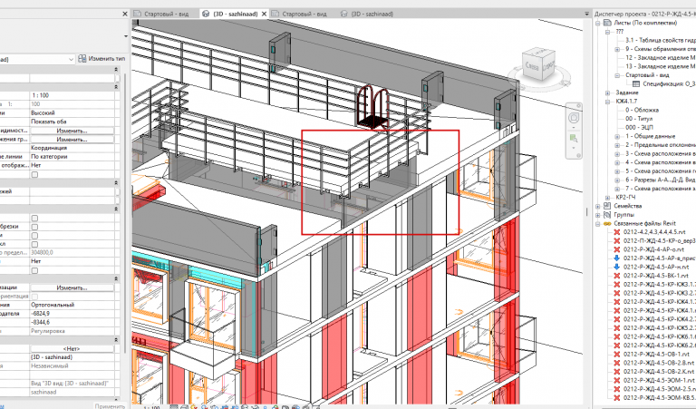Expand the КР2-ГЧ node

click(607, 198)
